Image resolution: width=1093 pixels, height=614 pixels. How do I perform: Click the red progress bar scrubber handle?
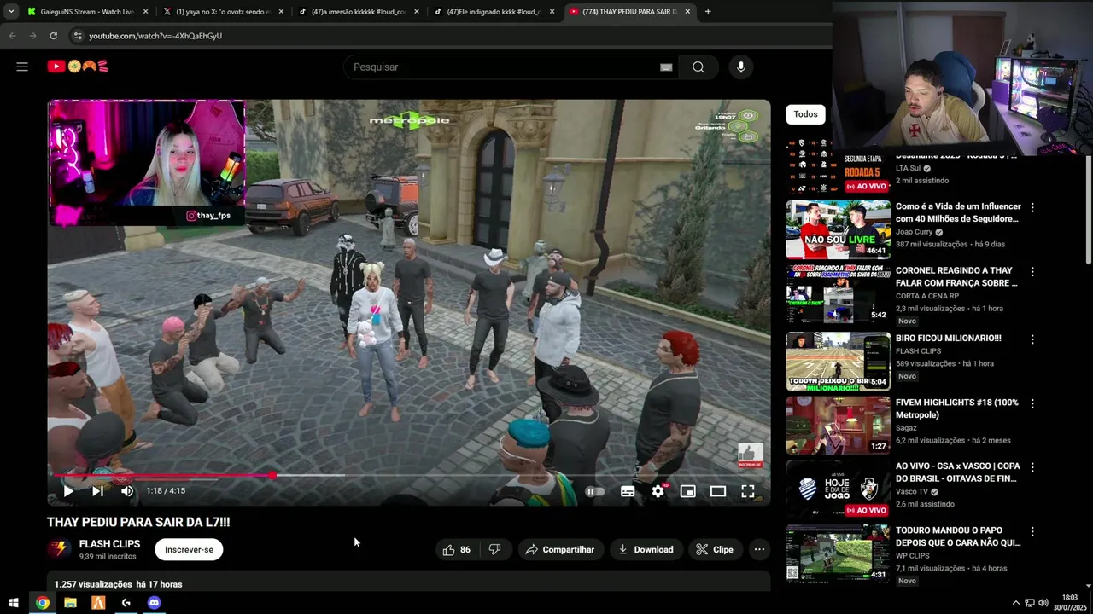[x=272, y=475]
